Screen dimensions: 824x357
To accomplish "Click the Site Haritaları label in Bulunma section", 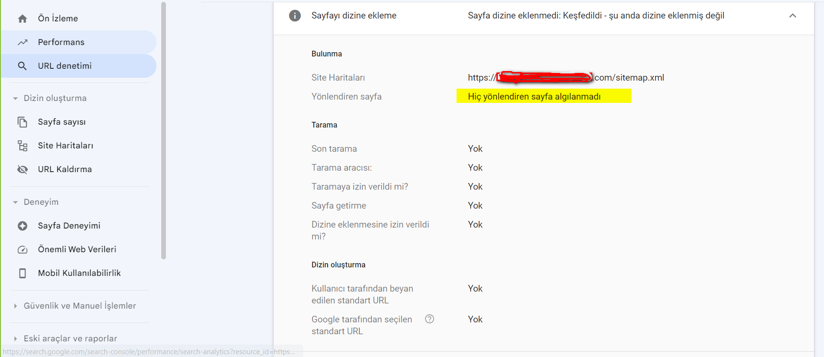I will click(x=338, y=77).
